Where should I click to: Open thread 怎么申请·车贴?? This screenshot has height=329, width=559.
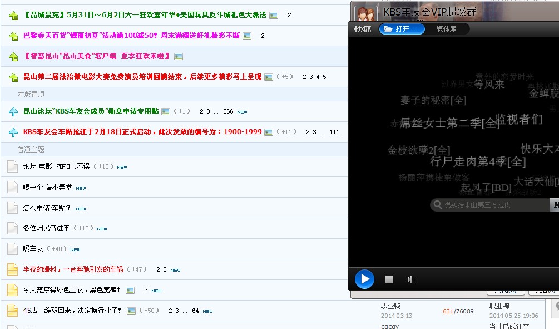tap(47, 208)
